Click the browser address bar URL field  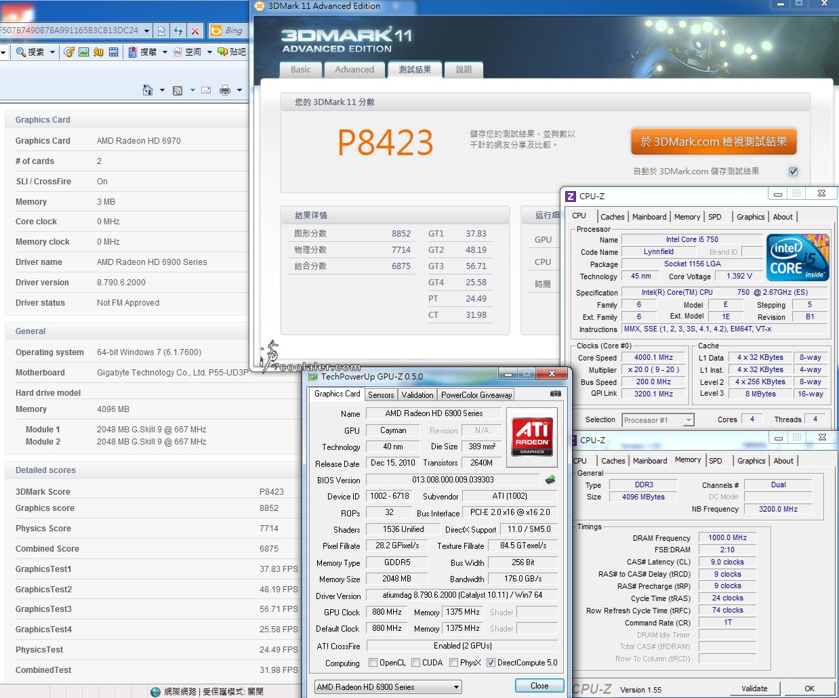(69, 30)
